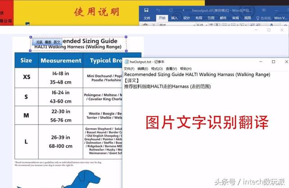Click the "HALTI Walking Harness (Walking Range)" subtitle
The height and width of the screenshot is (188, 289).
(78, 47)
